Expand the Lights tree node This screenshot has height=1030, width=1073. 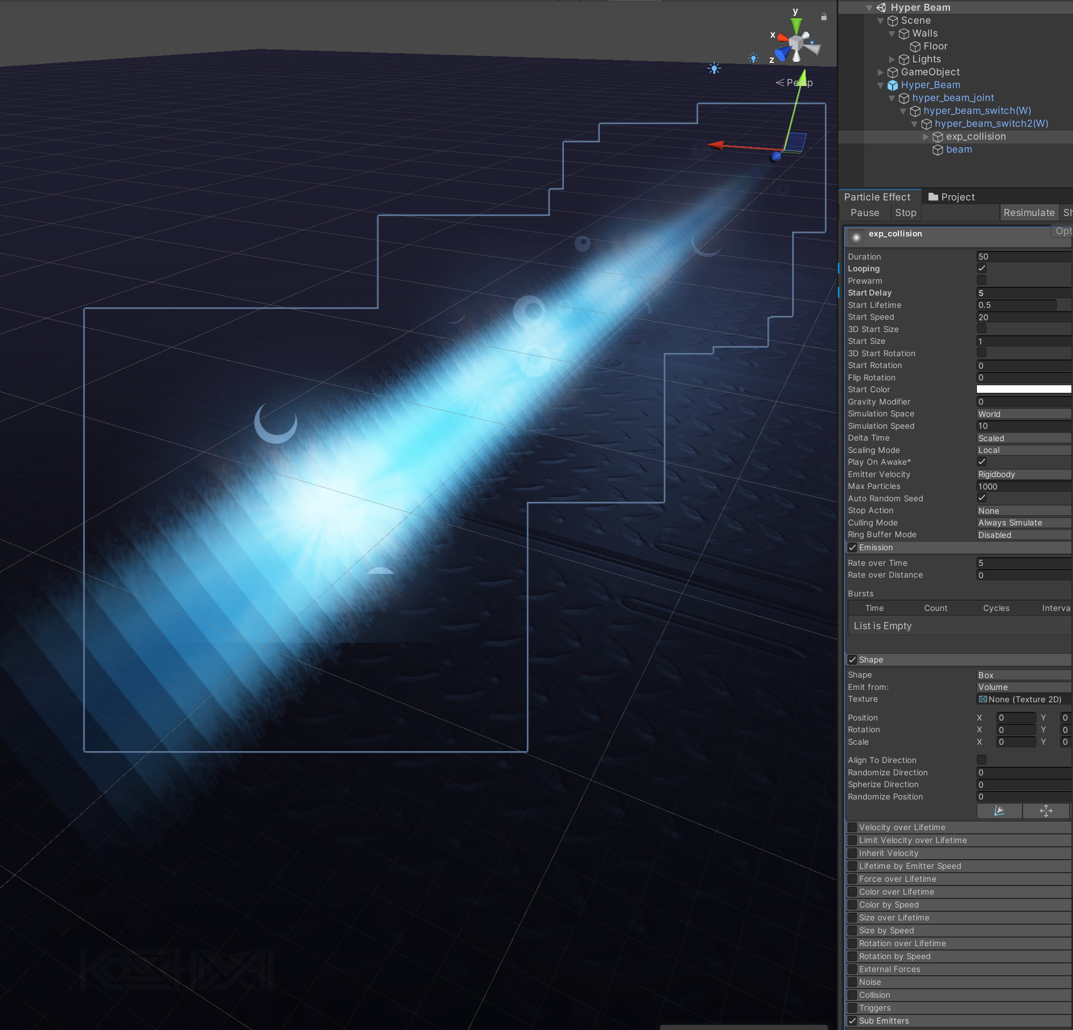coord(892,60)
